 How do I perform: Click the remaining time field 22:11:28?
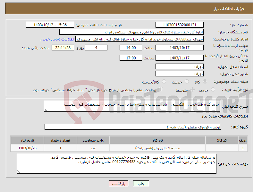pos(63,48)
